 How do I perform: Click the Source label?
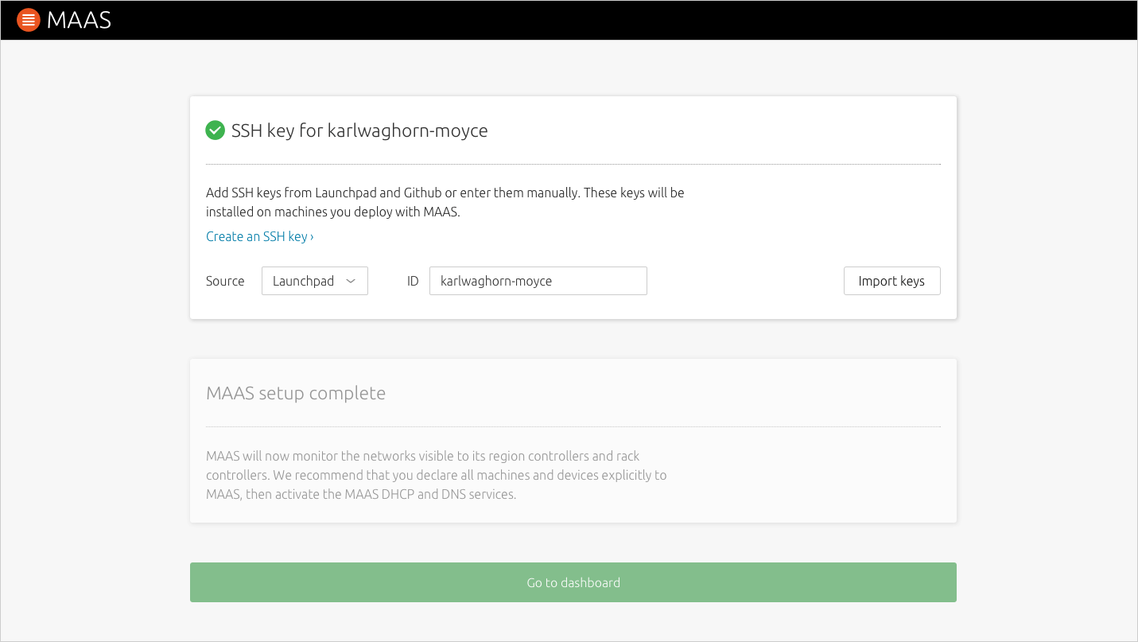[225, 281]
